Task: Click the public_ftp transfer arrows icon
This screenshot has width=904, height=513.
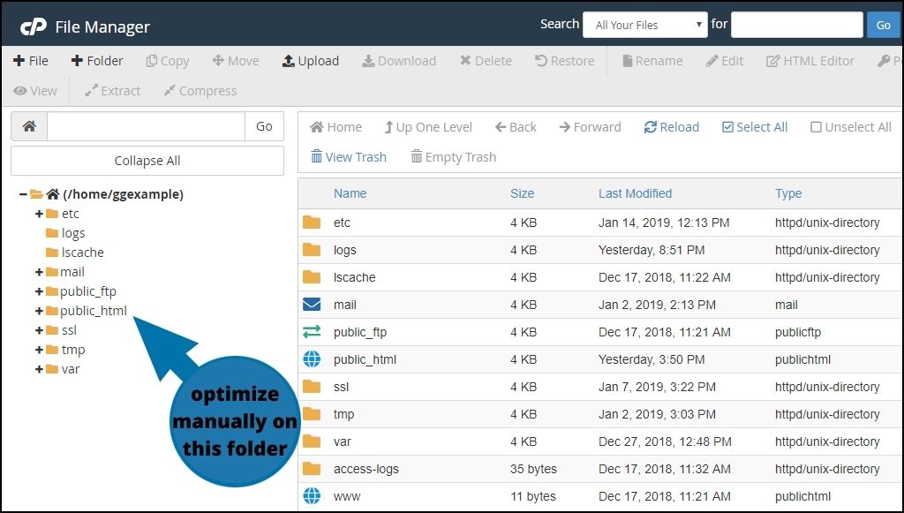Action: [x=312, y=331]
